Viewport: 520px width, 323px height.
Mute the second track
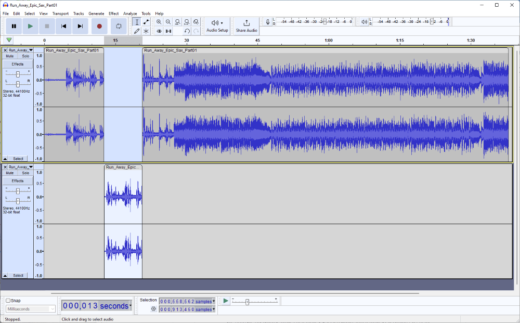pyautogui.click(x=9, y=173)
